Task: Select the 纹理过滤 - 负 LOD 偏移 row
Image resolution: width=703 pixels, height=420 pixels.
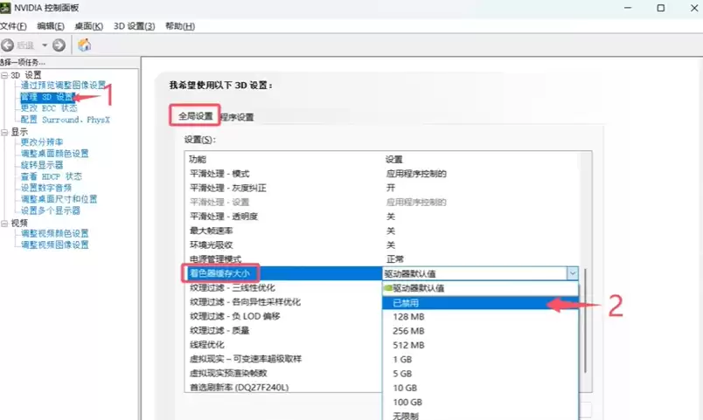Action: pos(283,317)
